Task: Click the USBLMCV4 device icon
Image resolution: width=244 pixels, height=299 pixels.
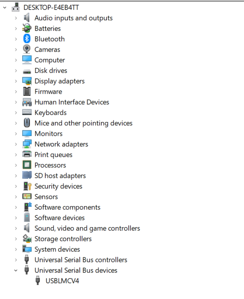Action: [38, 281]
